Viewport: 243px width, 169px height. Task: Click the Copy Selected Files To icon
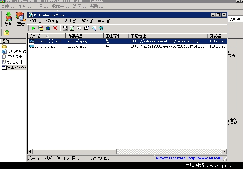click(41, 28)
